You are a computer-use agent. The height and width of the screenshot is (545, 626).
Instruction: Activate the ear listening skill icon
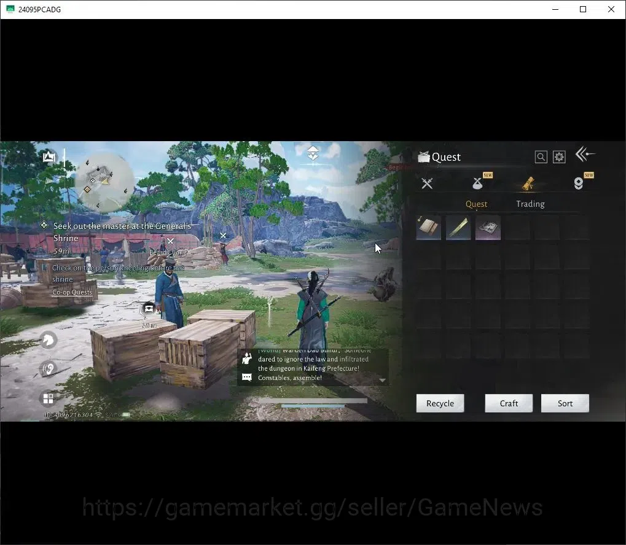49,368
